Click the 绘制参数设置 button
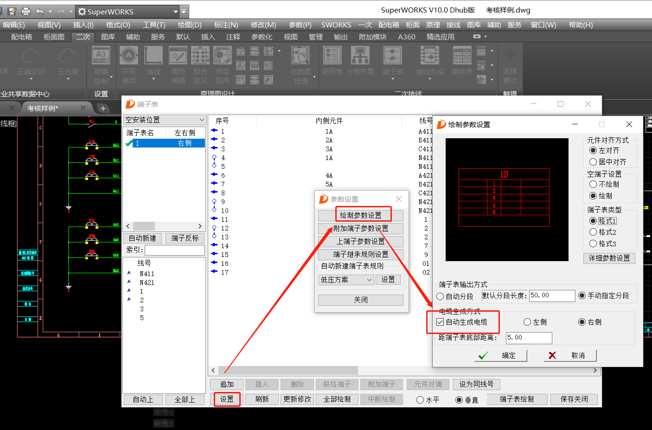652x430 pixels. click(361, 215)
